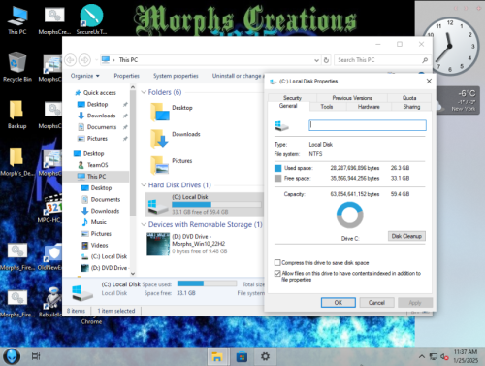The width and height of the screenshot is (485, 366).
Task: Switch to the Hardware tab
Action: click(x=369, y=107)
